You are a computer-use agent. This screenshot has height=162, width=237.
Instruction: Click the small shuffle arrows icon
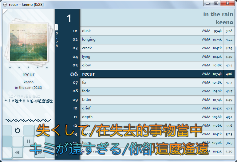(x=57, y=155)
